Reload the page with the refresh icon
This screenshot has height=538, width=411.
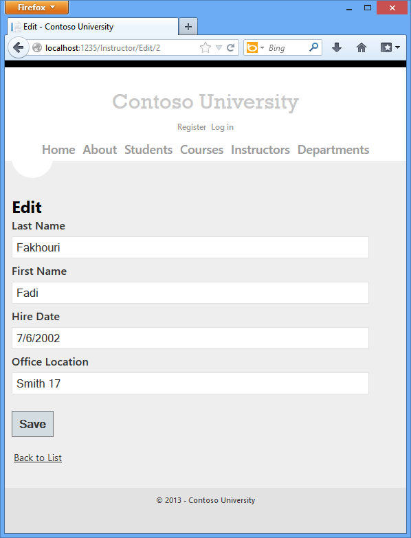230,47
